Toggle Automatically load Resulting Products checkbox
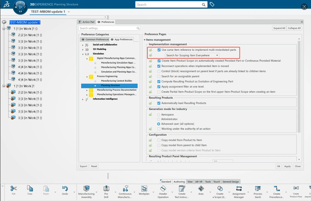The image size is (311, 201). [159, 103]
